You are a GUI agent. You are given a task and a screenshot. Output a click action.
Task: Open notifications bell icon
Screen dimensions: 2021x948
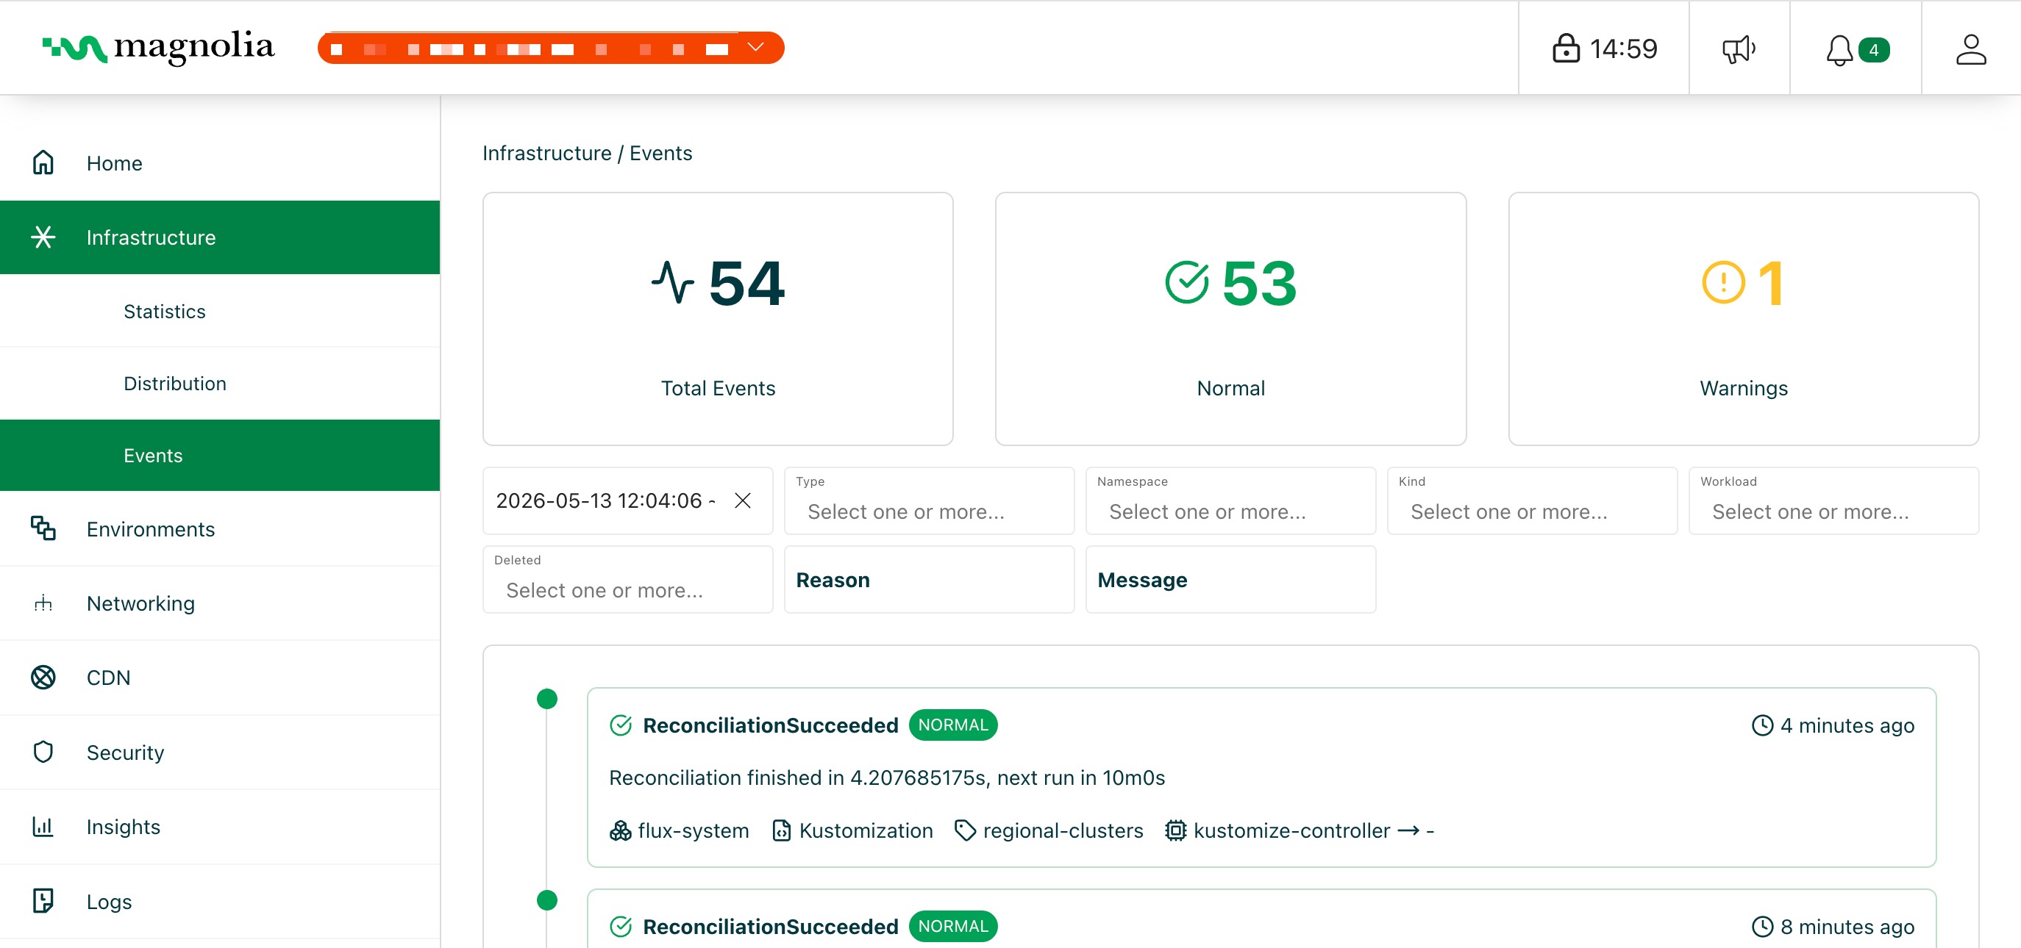[x=1839, y=50]
